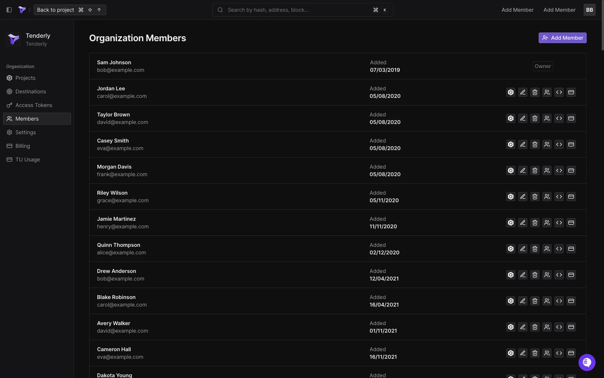Click code brackets icon for Jordan Lee
Screen dimensions: 604x378
(x=559, y=92)
